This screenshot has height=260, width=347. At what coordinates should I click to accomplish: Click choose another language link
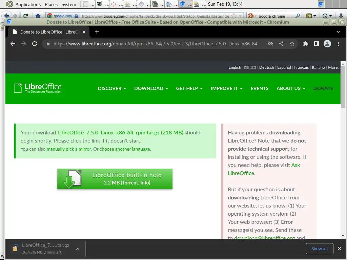point(125,149)
